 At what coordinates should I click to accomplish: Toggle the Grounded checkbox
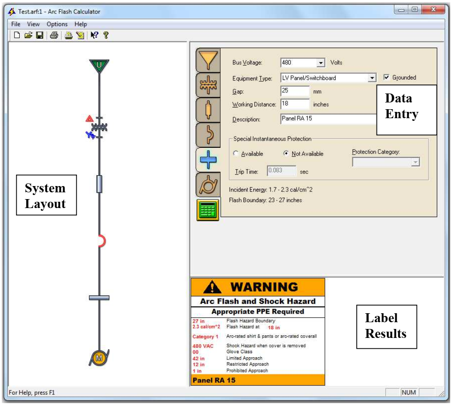pyautogui.click(x=386, y=77)
